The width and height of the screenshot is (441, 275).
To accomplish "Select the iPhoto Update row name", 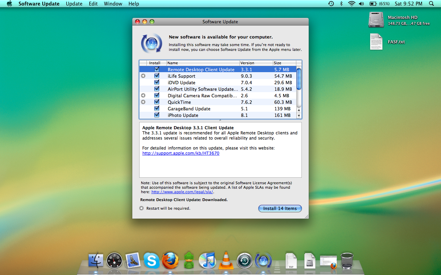I will click(183, 115).
